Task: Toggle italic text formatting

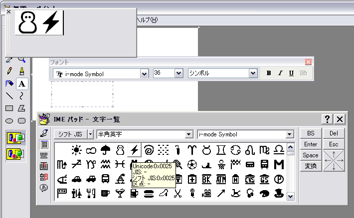Action: click(x=280, y=73)
